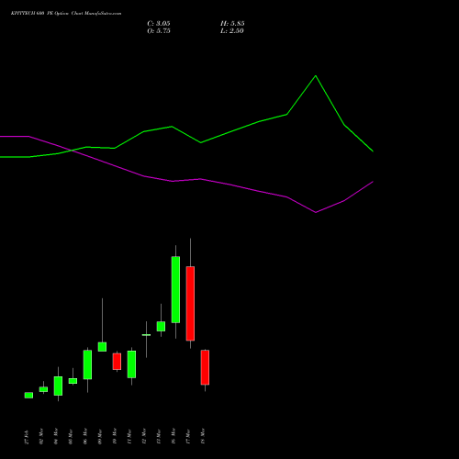Click the tall red candlestick for 17 Mar
This screenshot has height=459, width=459.
(x=190, y=303)
